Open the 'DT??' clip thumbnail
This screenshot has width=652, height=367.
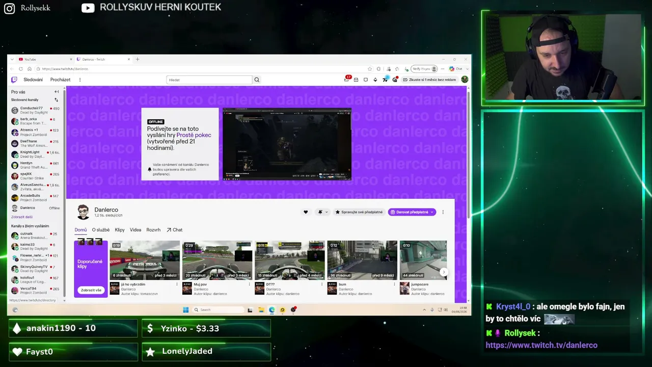[289, 260]
